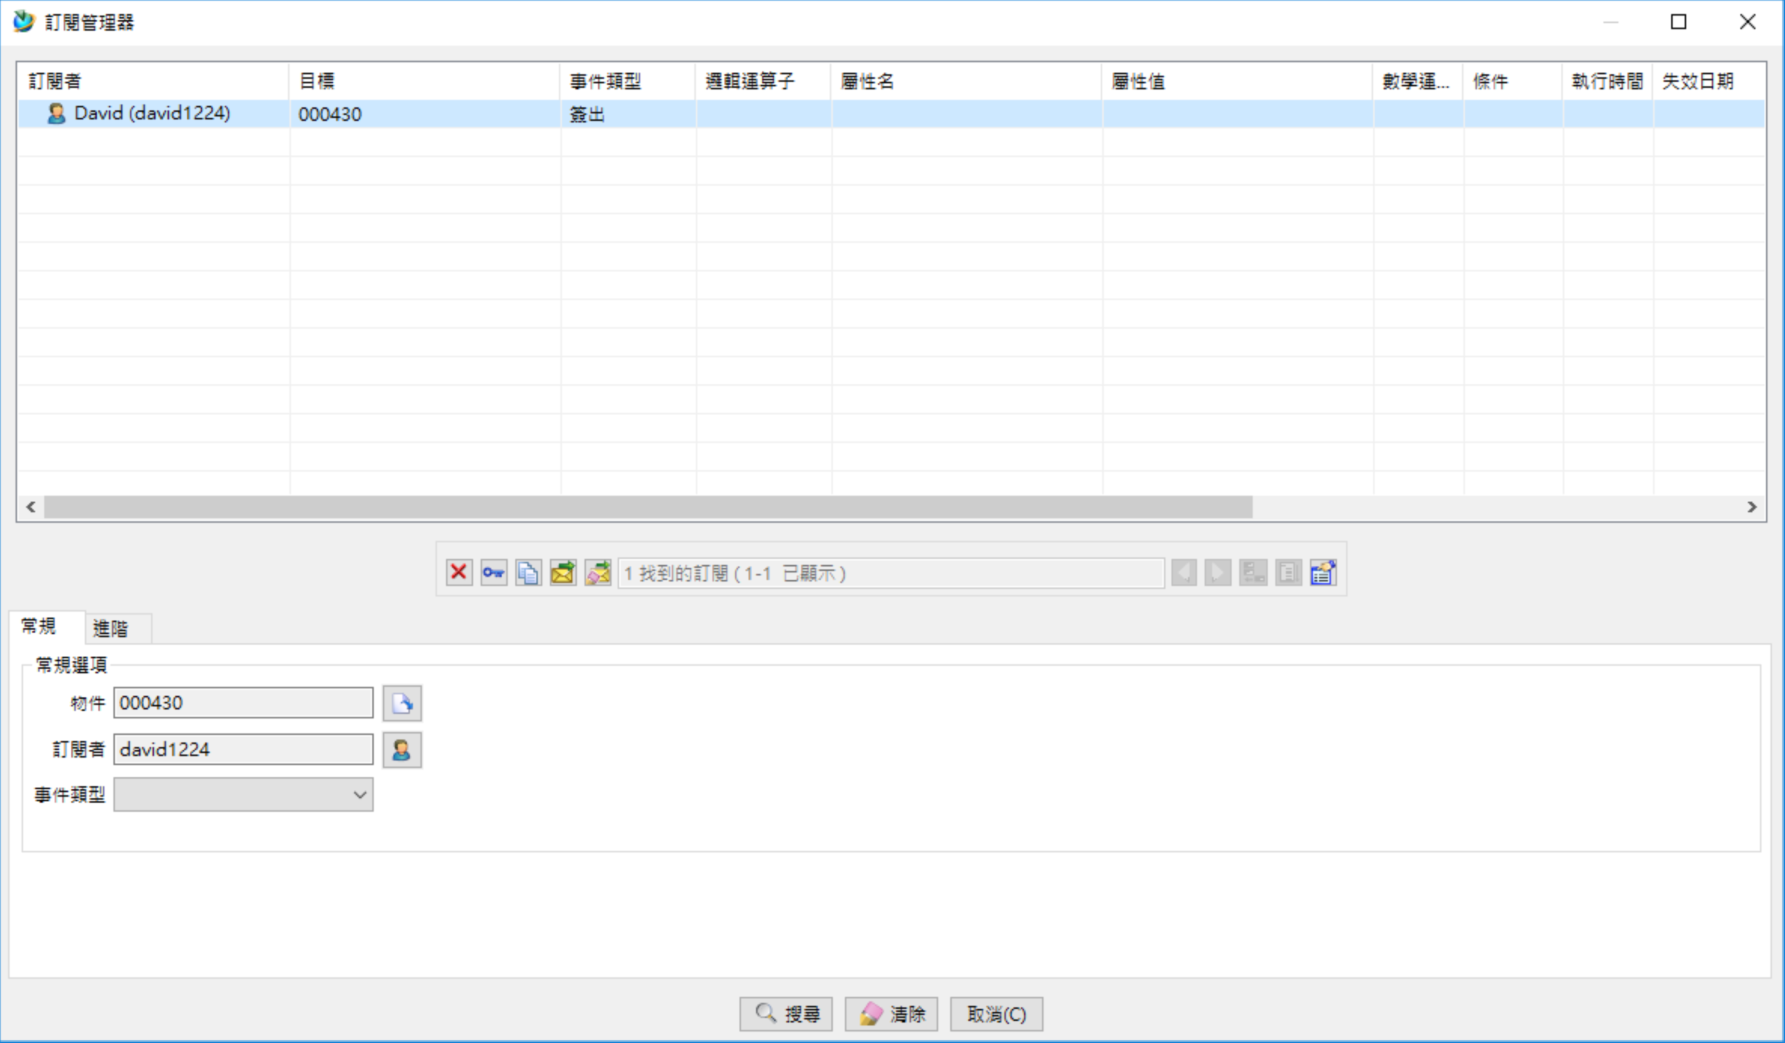The image size is (1785, 1043).
Task: Go to next results with right arrow
Action: pyautogui.click(x=1218, y=573)
